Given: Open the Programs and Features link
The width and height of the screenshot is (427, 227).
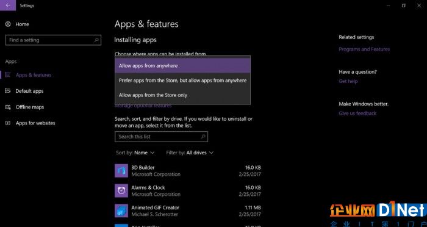Looking at the screenshot, I should pyautogui.click(x=364, y=49).
